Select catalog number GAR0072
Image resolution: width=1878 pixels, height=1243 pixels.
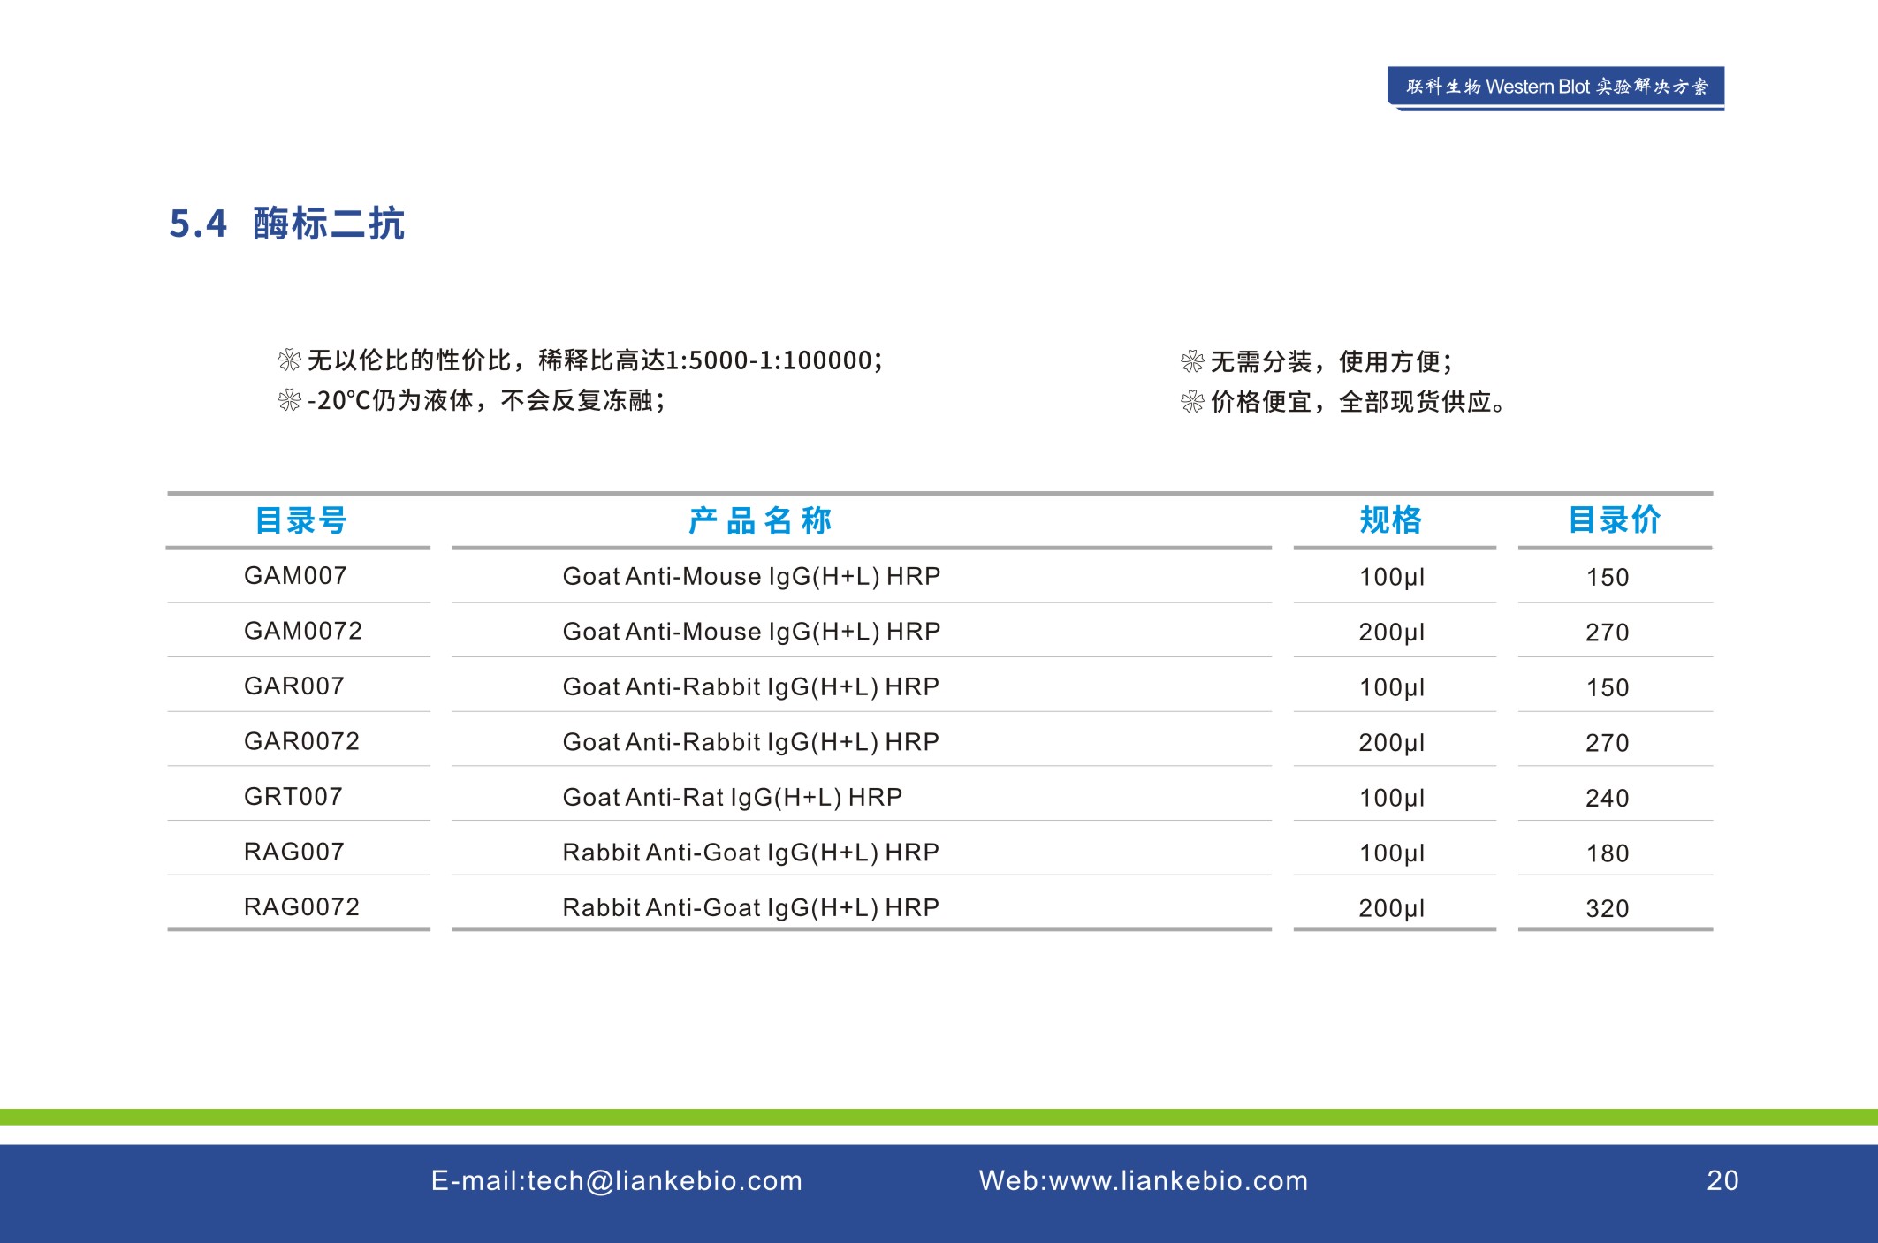[x=301, y=741]
